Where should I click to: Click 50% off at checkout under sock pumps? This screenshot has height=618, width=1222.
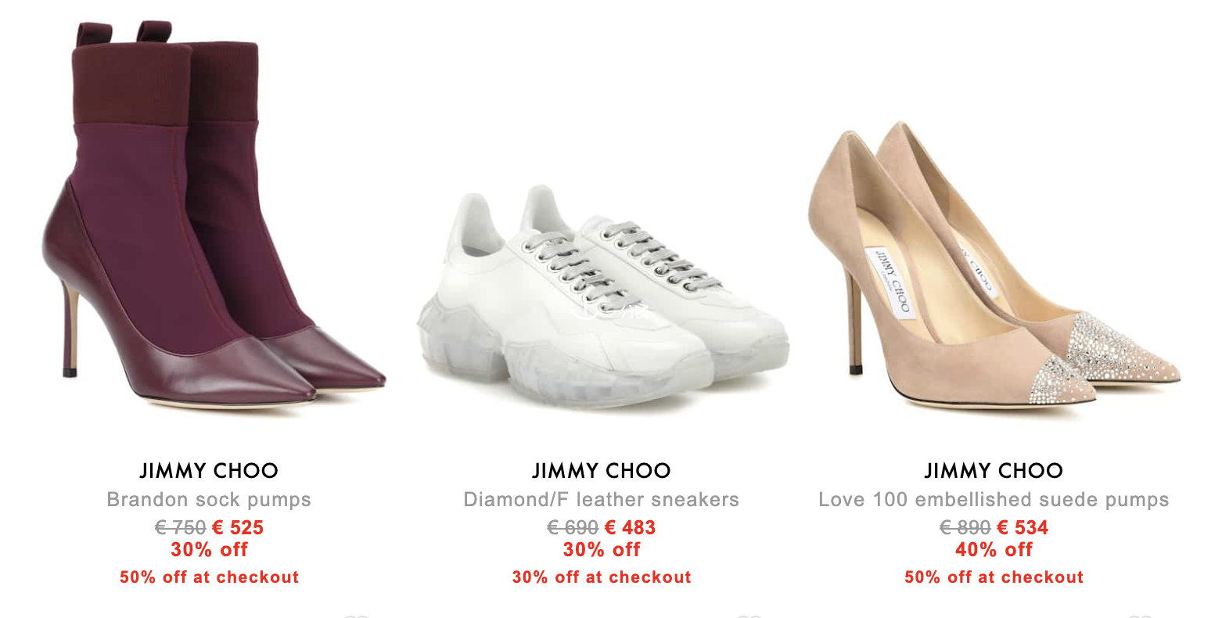tap(209, 577)
